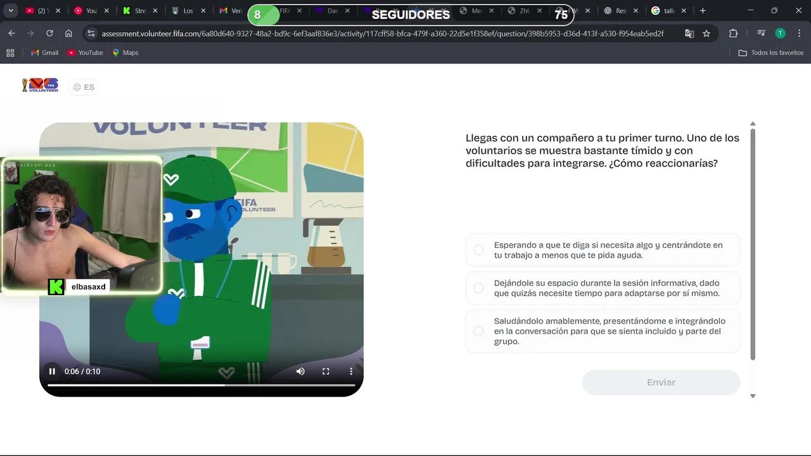This screenshot has height=456, width=811.
Task: Go to browser home page
Action: pyautogui.click(x=68, y=34)
